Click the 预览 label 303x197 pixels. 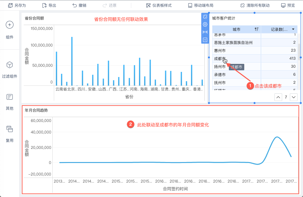click(x=291, y=5)
